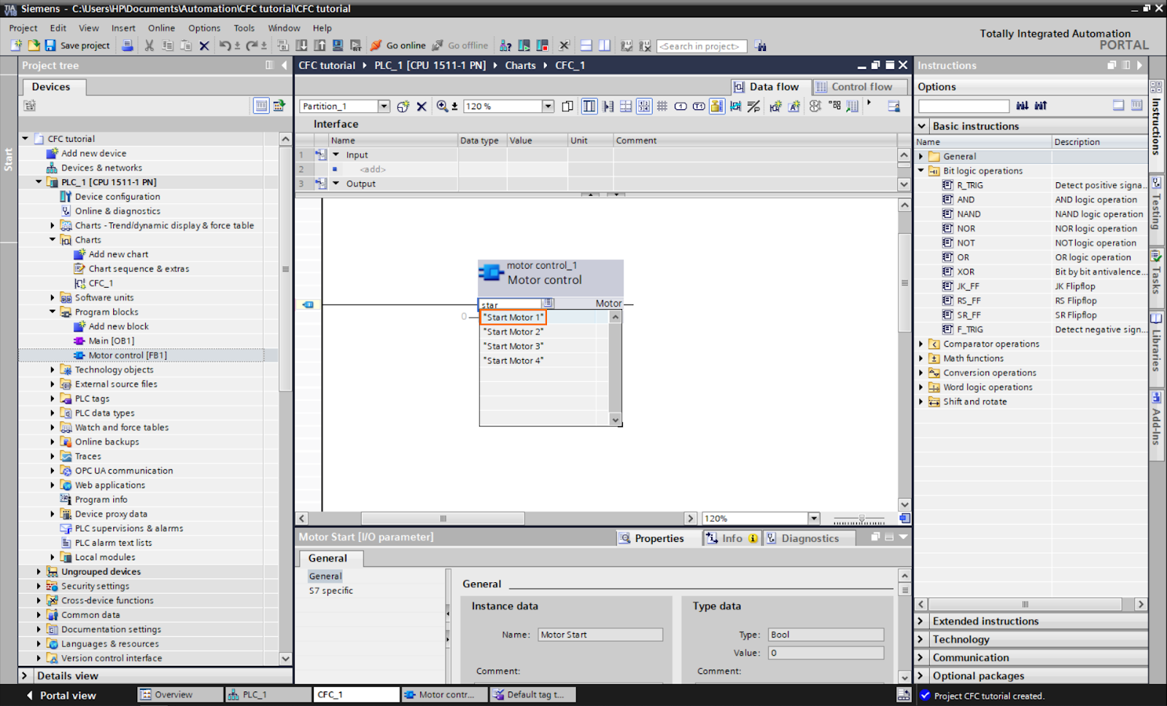The width and height of the screenshot is (1167, 706).
Task: Click the Print icon in main toolbar
Action: pos(128,45)
